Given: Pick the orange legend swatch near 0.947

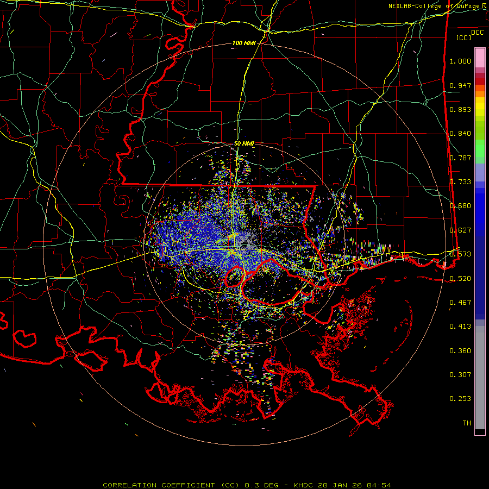Looking at the screenshot, I should pos(480,88).
